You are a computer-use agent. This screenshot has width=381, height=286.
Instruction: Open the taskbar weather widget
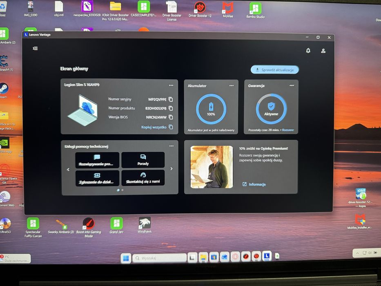[15, 259]
